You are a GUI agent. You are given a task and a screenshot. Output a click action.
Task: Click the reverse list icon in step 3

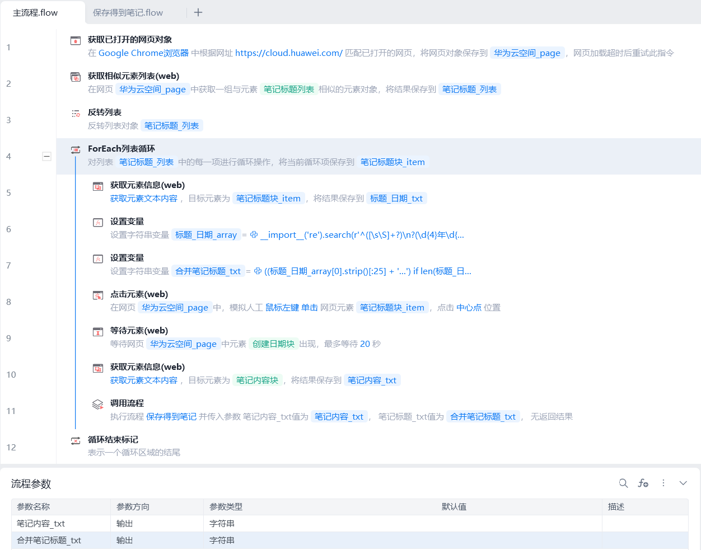(76, 113)
